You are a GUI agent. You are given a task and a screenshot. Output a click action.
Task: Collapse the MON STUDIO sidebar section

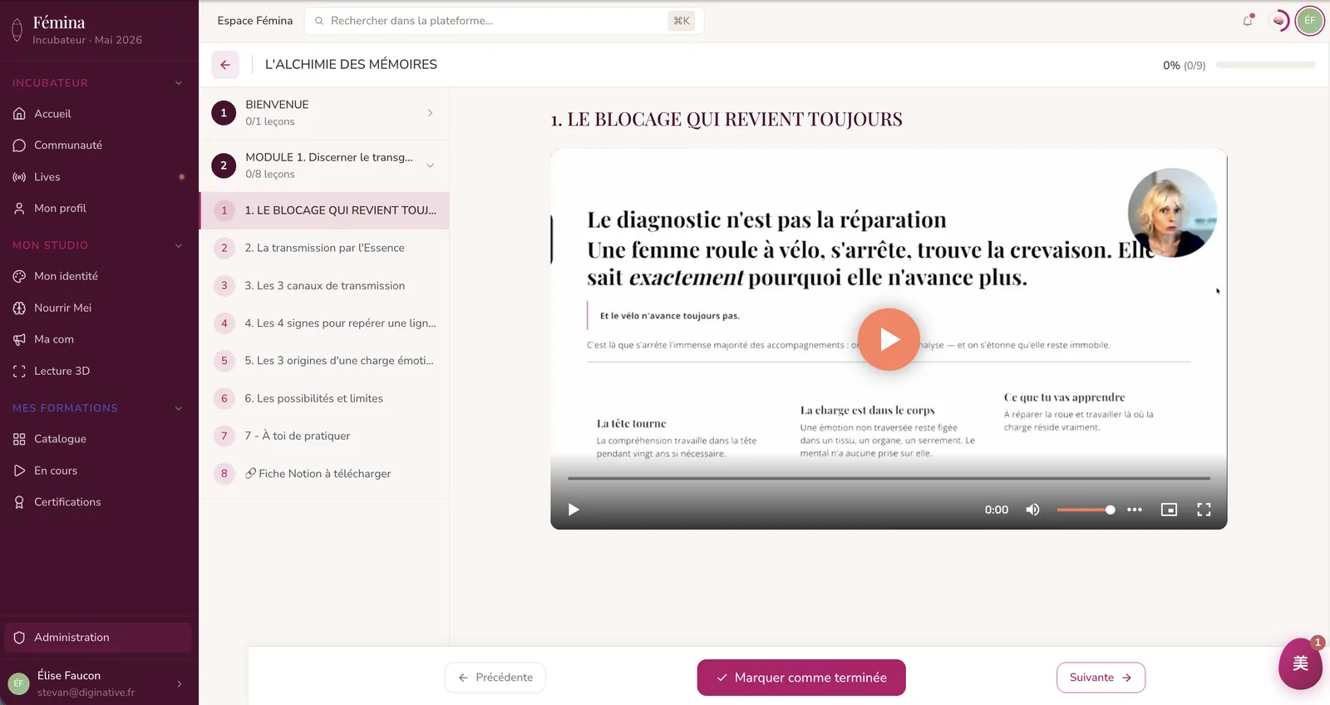click(179, 245)
